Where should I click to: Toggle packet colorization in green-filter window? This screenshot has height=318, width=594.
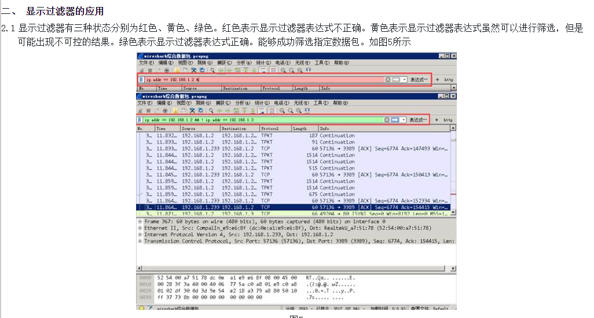272,111
